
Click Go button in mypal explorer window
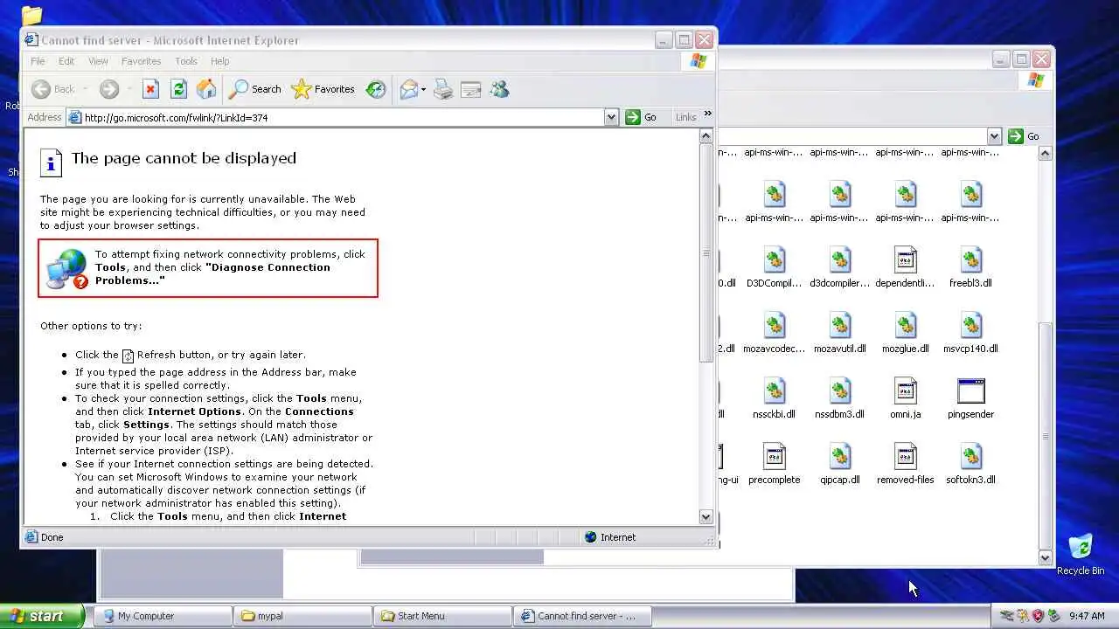coord(1024,136)
